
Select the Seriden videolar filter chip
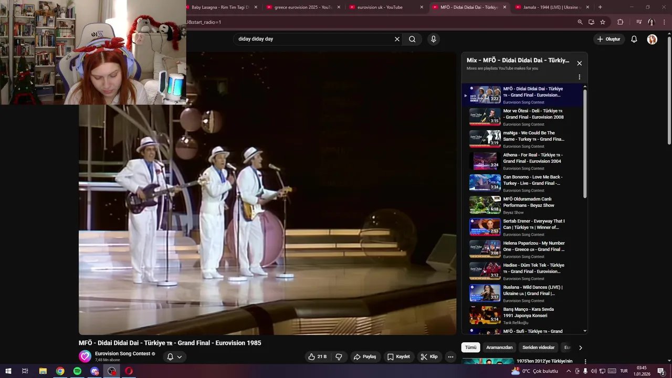click(x=539, y=348)
